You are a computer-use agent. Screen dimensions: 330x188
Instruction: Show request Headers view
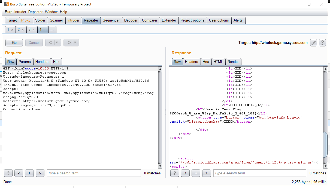point(42,62)
